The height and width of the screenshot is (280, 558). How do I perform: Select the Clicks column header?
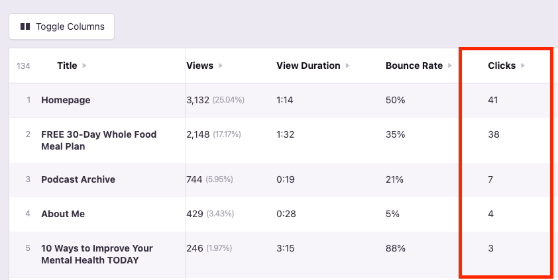click(x=502, y=66)
